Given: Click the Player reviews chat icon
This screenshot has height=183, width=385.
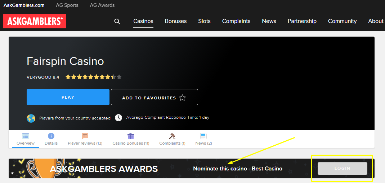Looking at the screenshot, I should 85,136.
